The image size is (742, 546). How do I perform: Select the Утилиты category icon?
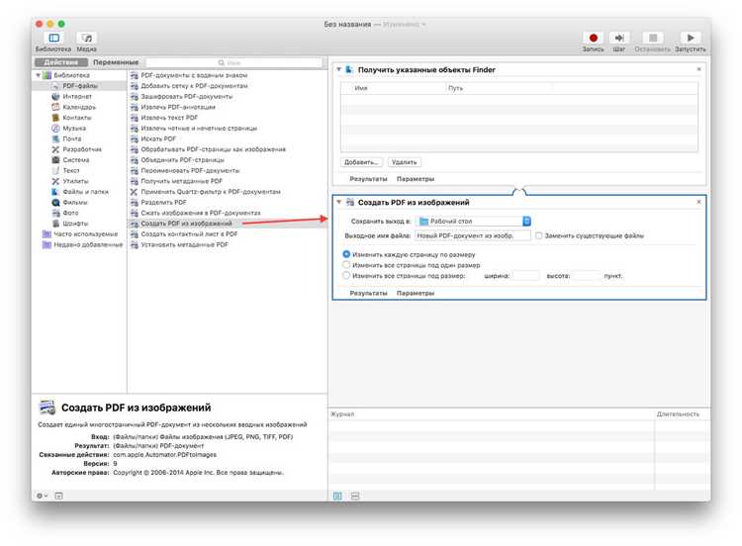(55, 181)
